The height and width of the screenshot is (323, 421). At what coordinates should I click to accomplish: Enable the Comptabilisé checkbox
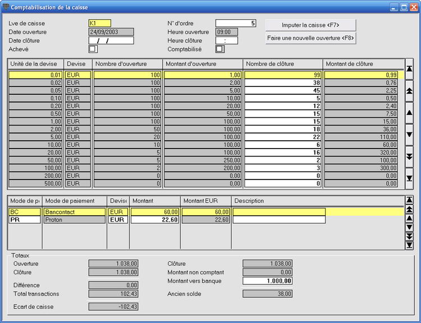pos(219,49)
